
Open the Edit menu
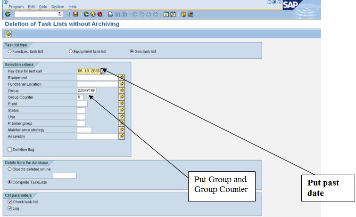point(31,7)
